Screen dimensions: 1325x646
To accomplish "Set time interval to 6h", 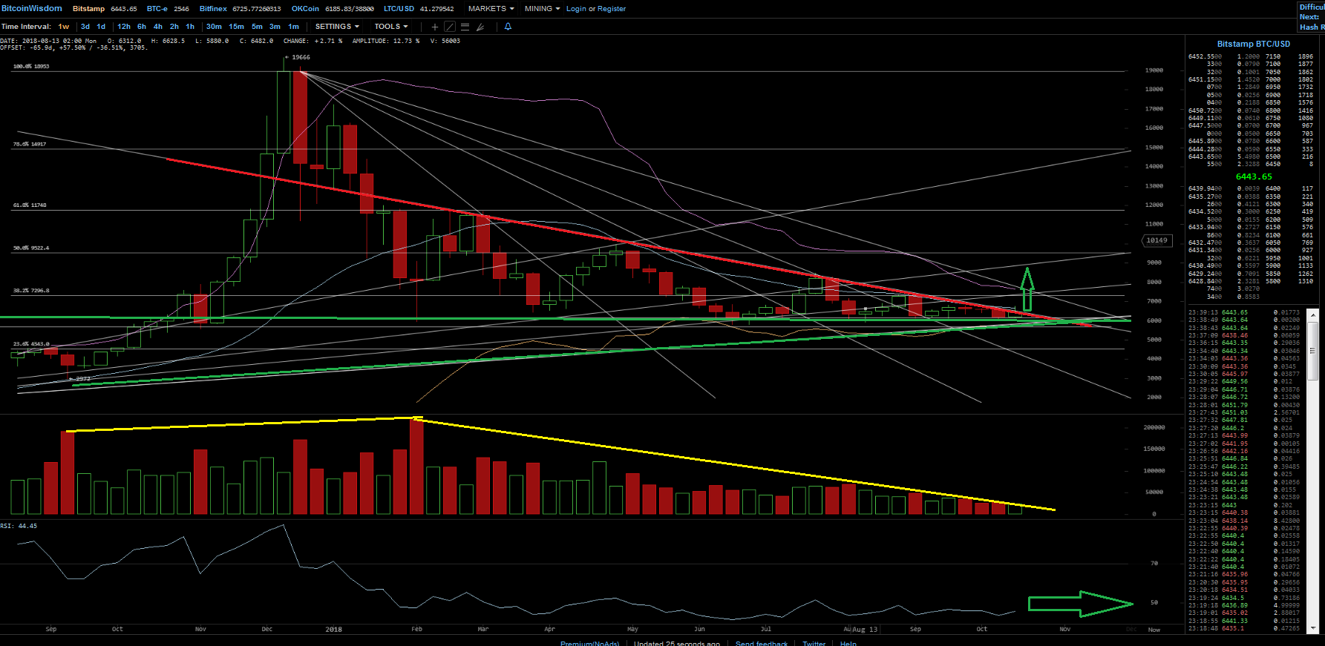I will tap(142, 27).
